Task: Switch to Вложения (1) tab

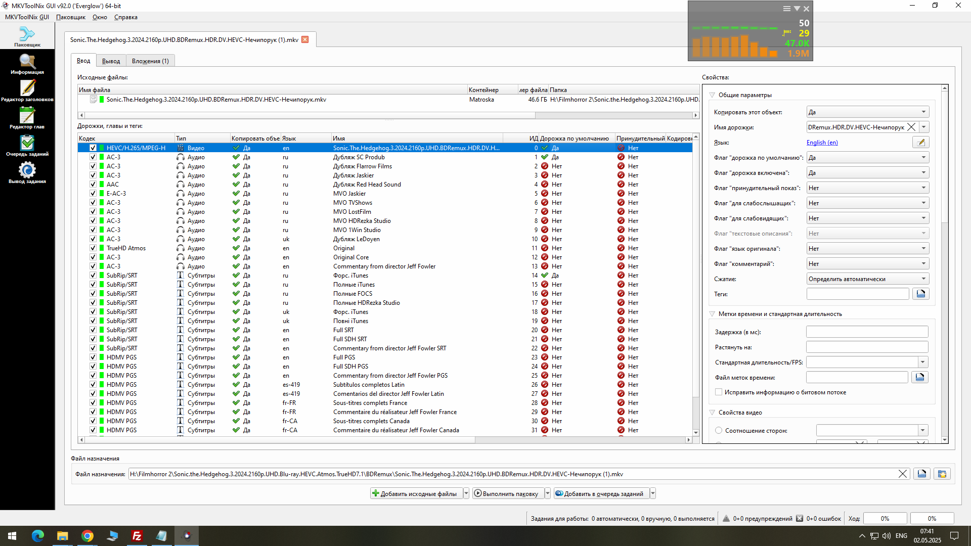Action: click(x=150, y=61)
